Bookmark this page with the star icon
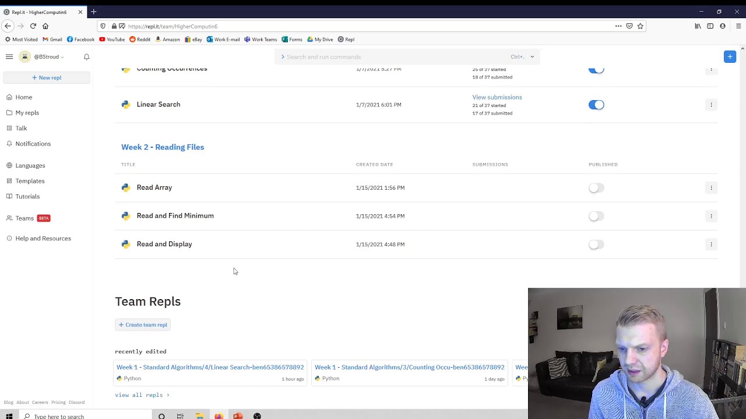 (640, 26)
